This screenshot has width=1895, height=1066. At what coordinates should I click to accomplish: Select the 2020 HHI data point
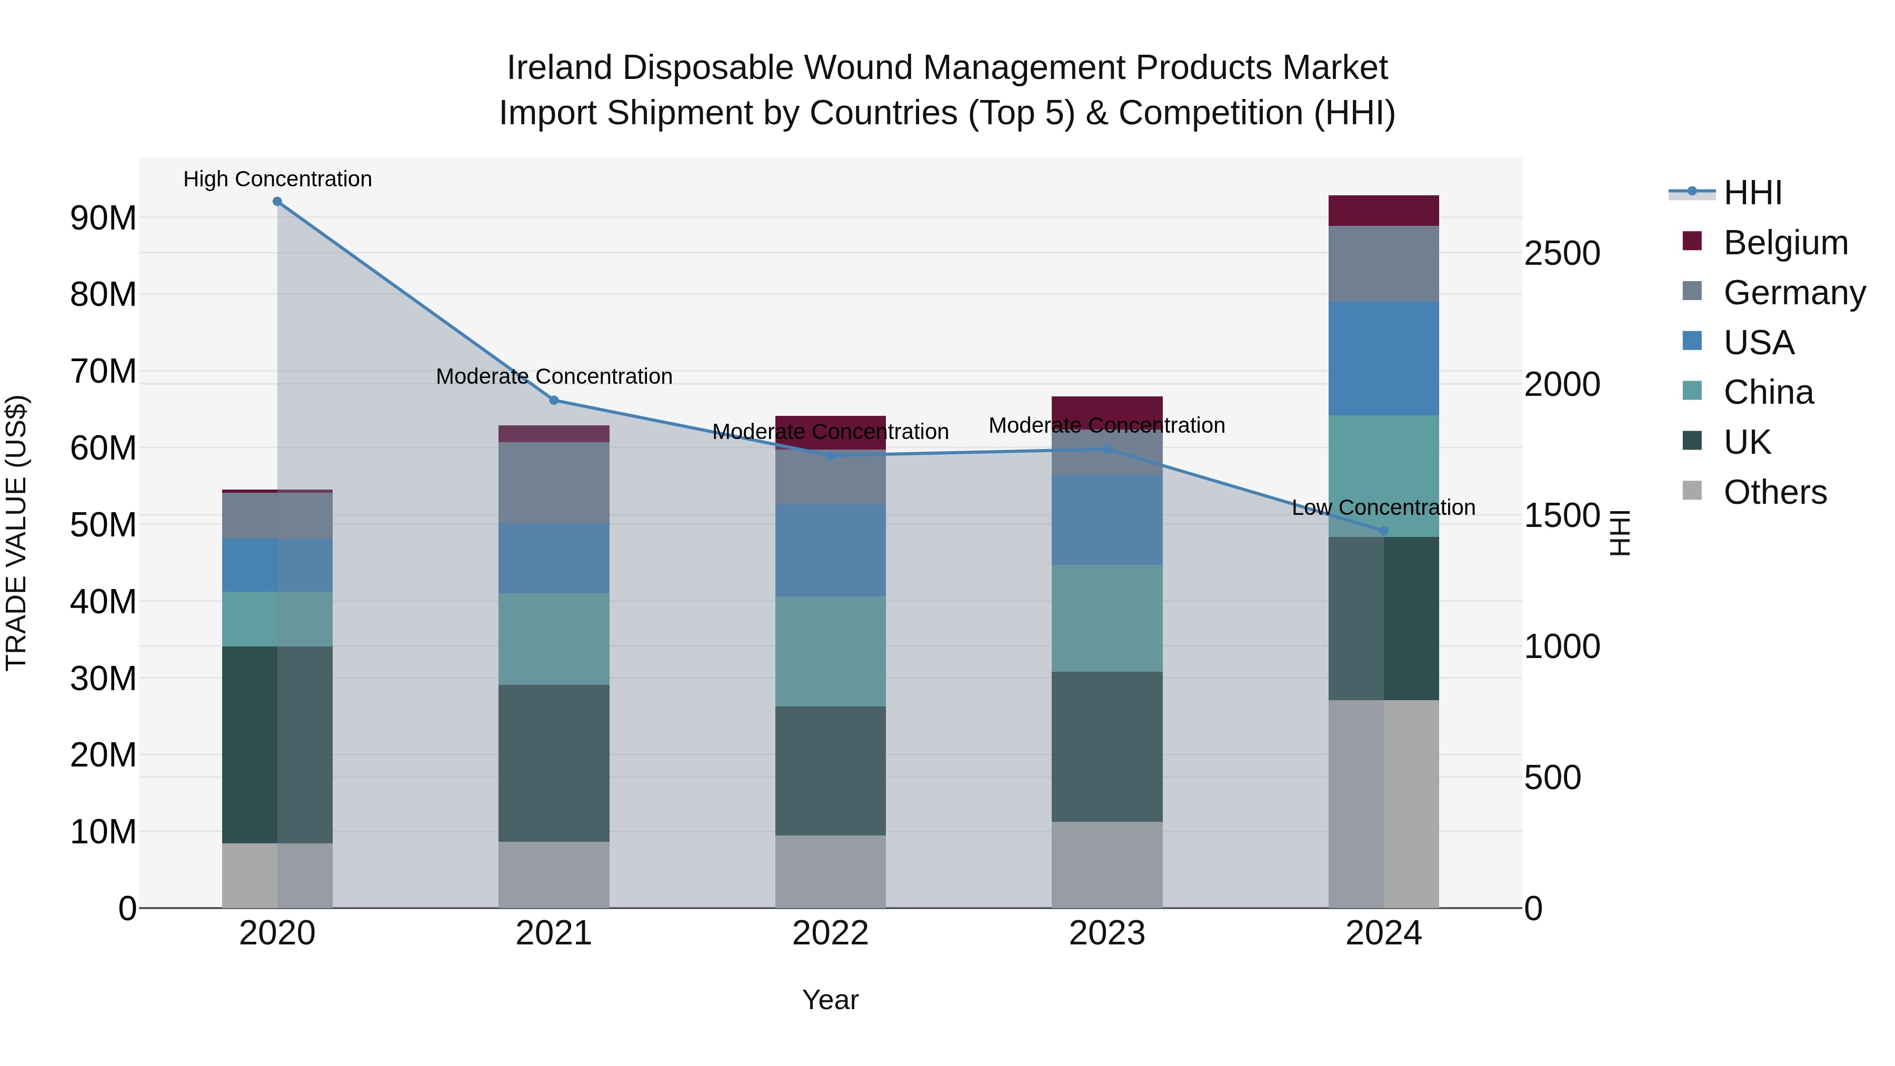(277, 202)
